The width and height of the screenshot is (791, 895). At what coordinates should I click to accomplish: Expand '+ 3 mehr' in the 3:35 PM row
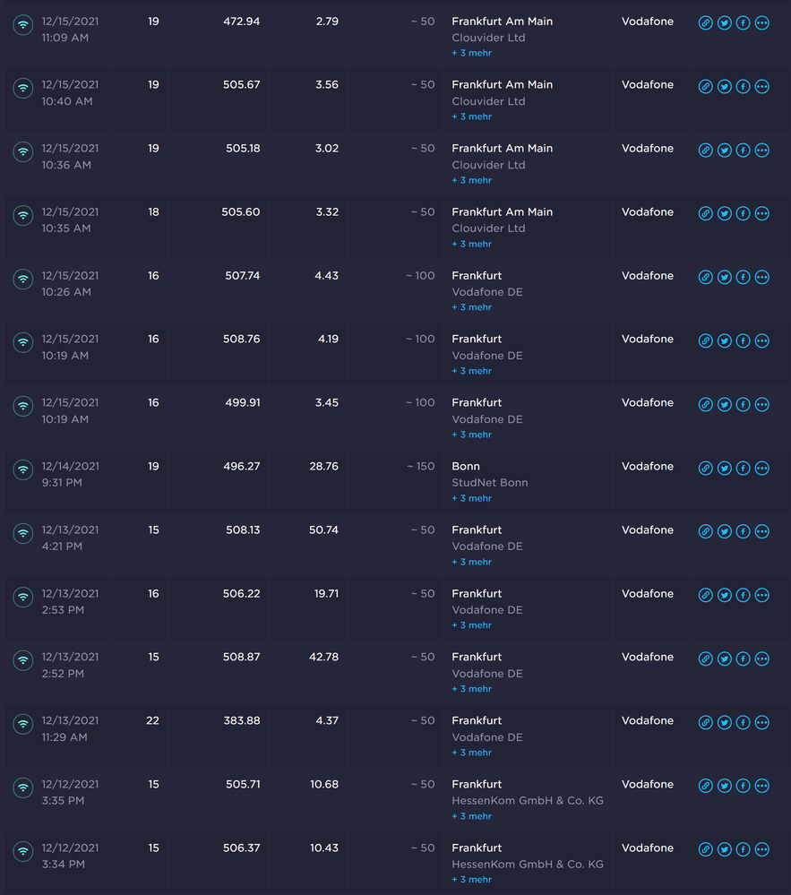[x=471, y=816]
